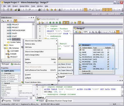The height and width of the screenshot is (106, 124).
Task: Open the Design Editor menu
Action: (24, 6)
